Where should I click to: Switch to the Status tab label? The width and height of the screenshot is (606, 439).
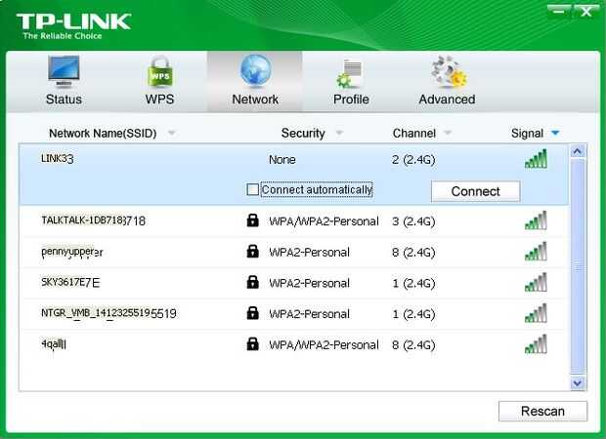[x=64, y=100]
